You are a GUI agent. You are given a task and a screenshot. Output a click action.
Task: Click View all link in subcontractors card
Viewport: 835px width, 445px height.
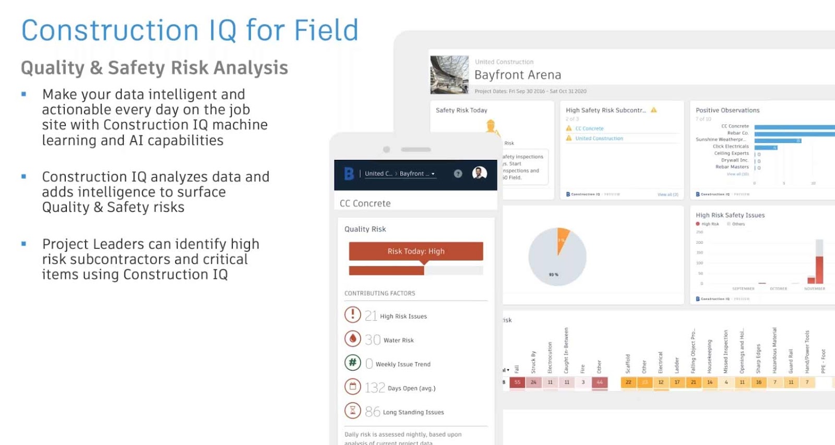tap(668, 194)
